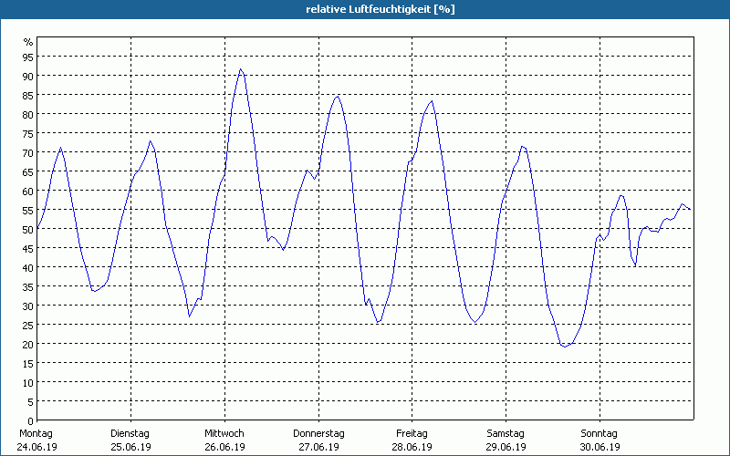Click the curve peak on Montag near 70%
The image size is (730, 456).
click(61, 148)
